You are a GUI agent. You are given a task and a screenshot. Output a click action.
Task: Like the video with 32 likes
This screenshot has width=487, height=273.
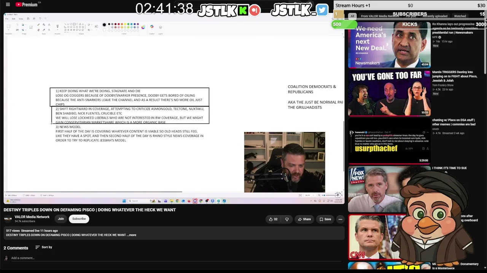(273, 219)
